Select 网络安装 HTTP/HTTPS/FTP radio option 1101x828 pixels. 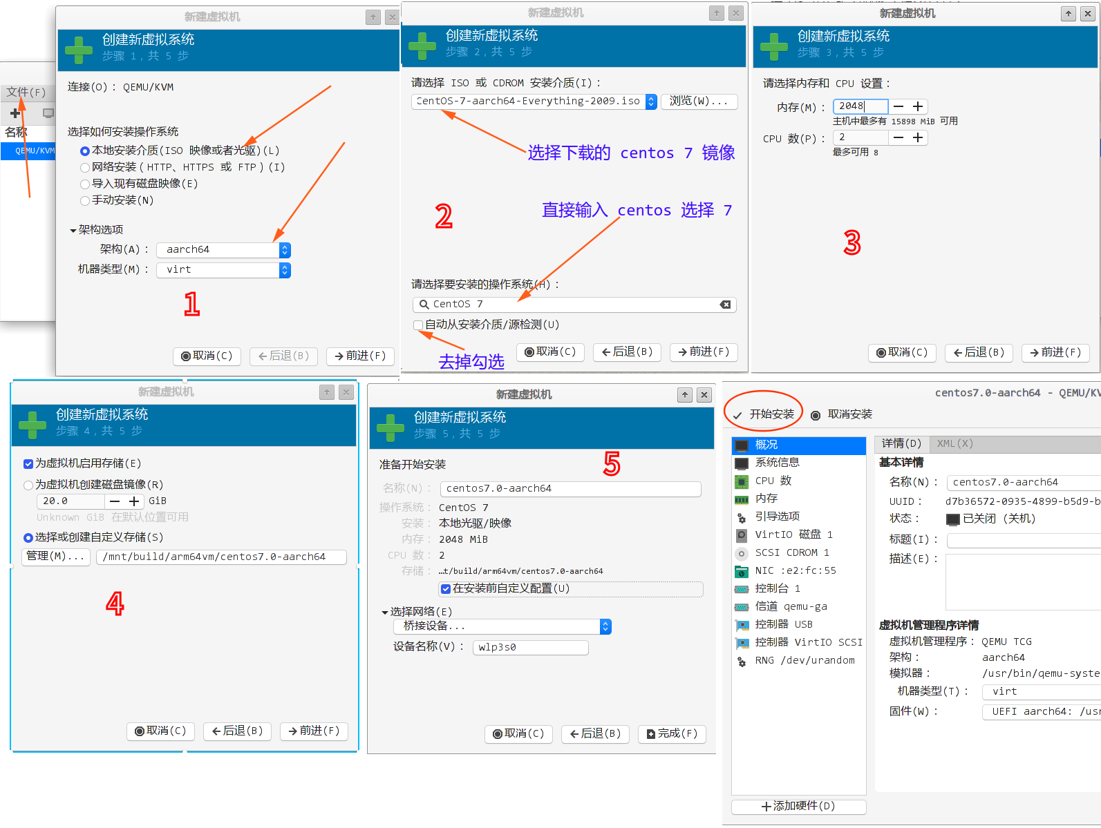pyautogui.click(x=85, y=167)
